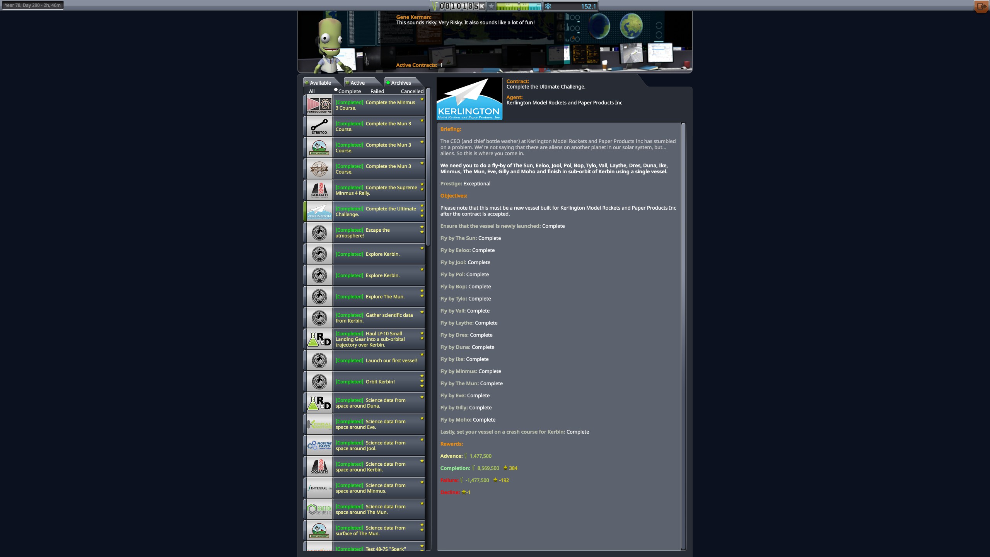Select Explore The Mun contract
990x557 pixels.
tap(364, 297)
